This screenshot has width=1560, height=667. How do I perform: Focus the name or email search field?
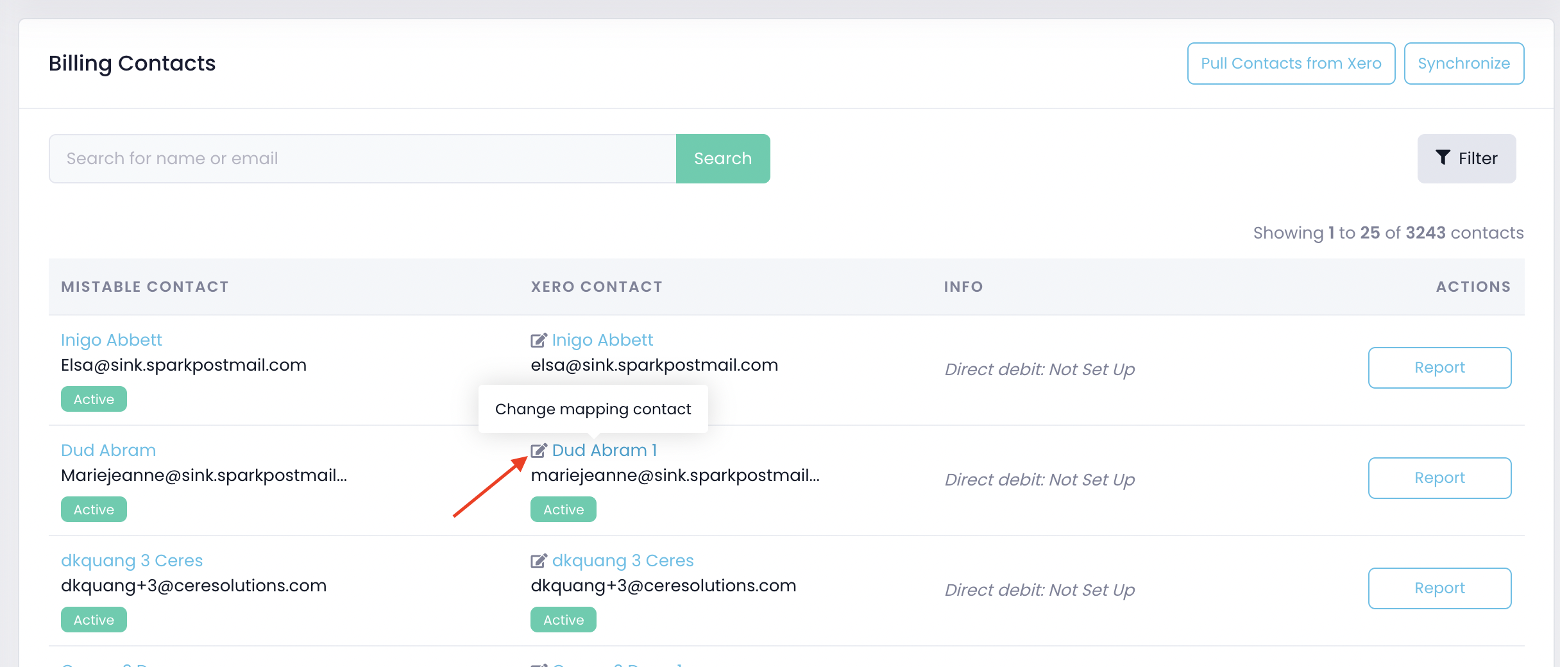[x=362, y=158]
